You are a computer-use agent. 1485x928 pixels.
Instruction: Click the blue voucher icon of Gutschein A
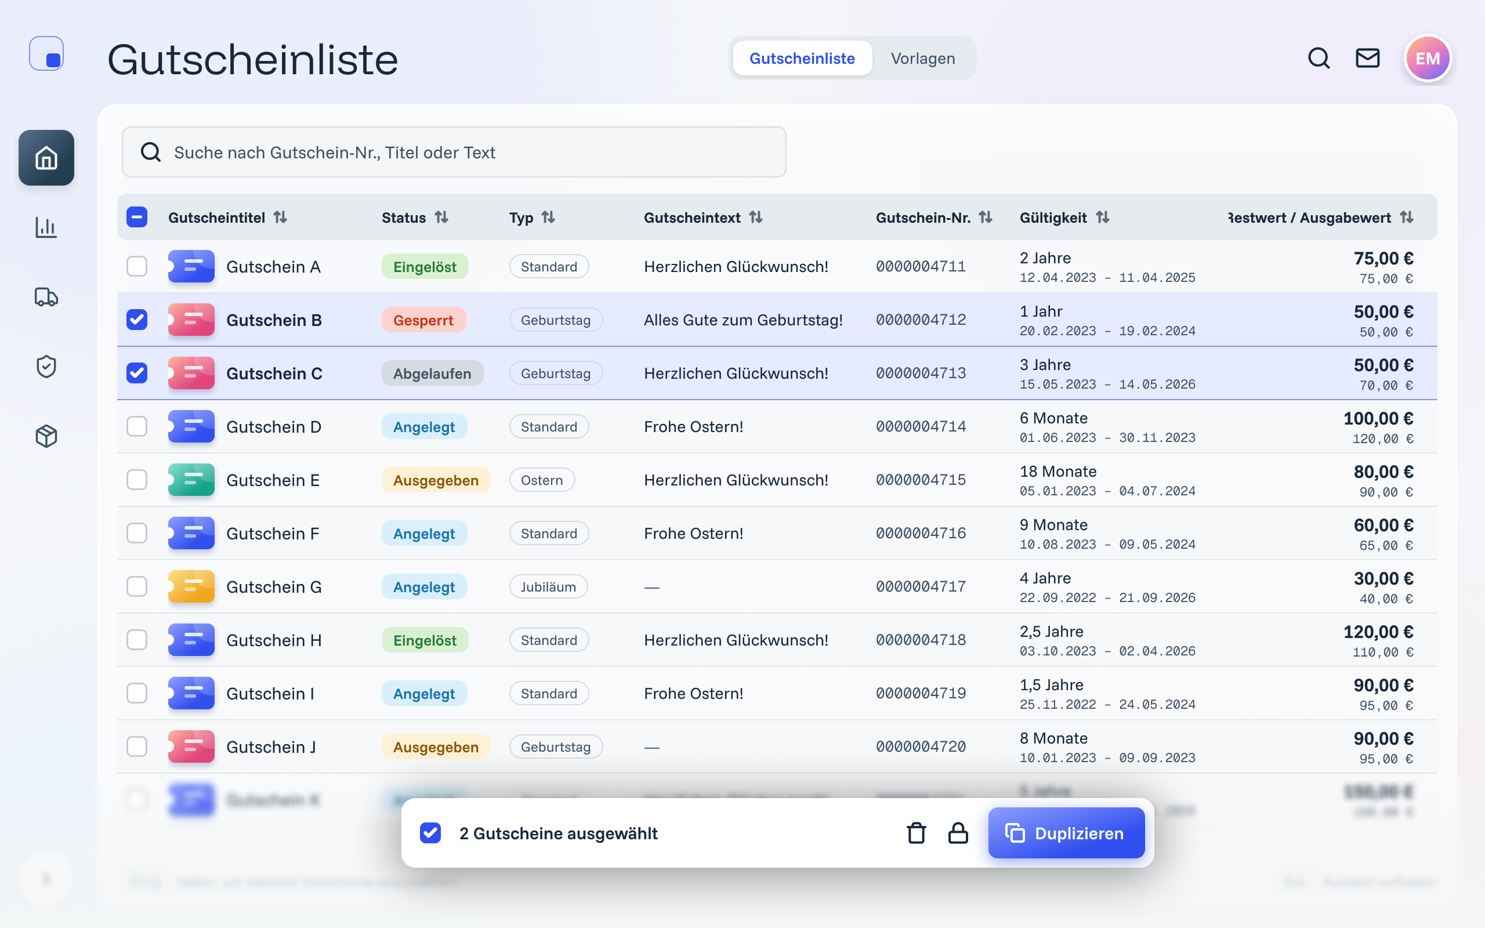(x=191, y=266)
